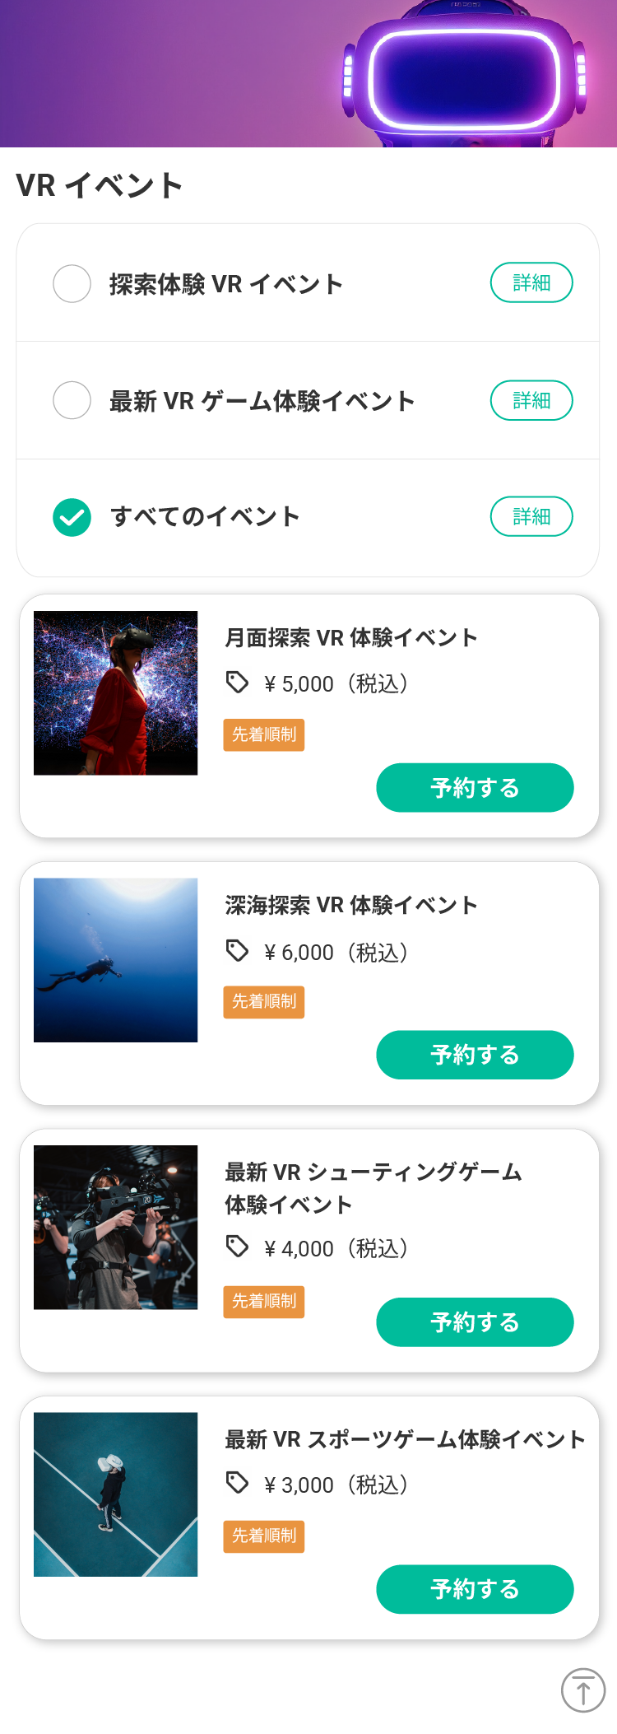Open the moon exploration VR event thumbnail
Viewport: 617px width, 1734px height.
pyautogui.click(x=115, y=692)
